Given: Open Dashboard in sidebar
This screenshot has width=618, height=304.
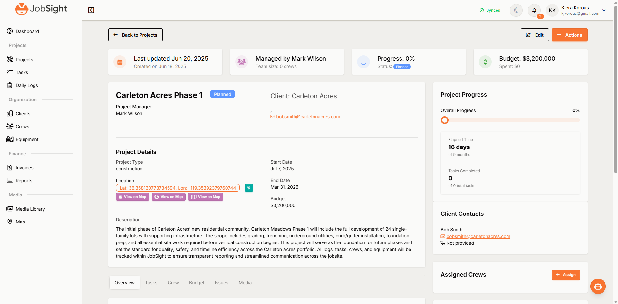Looking at the screenshot, I should point(23,31).
